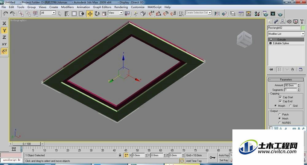Click the Quick Render teapot icon
The height and width of the screenshot is (165, 307).
pos(280,14)
